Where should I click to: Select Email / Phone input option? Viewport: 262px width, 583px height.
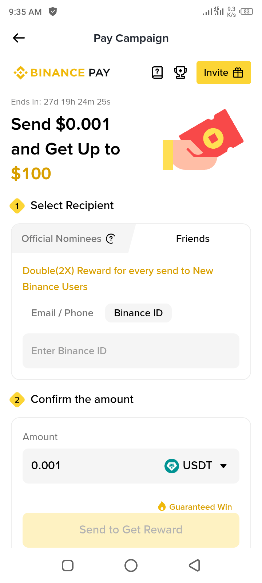tap(62, 313)
